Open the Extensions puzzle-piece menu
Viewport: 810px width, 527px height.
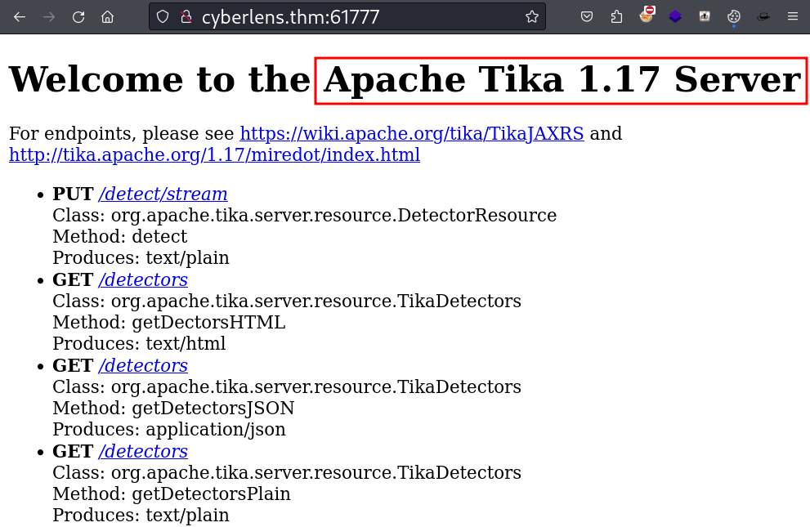616,16
